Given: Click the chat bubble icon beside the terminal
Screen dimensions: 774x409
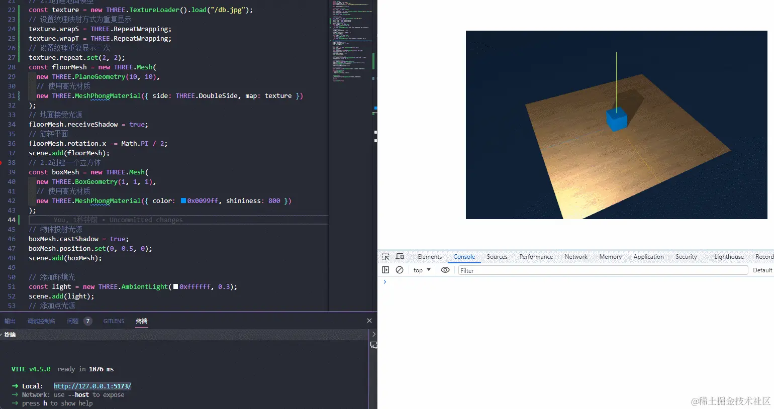Looking at the screenshot, I should pos(373,345).
